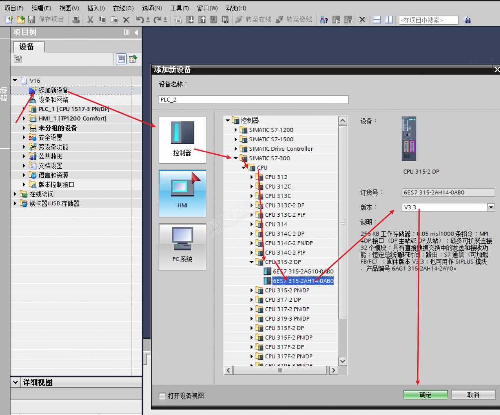Select 添加新设备 in project tree

pyautogui.click(x=53, y=90)
